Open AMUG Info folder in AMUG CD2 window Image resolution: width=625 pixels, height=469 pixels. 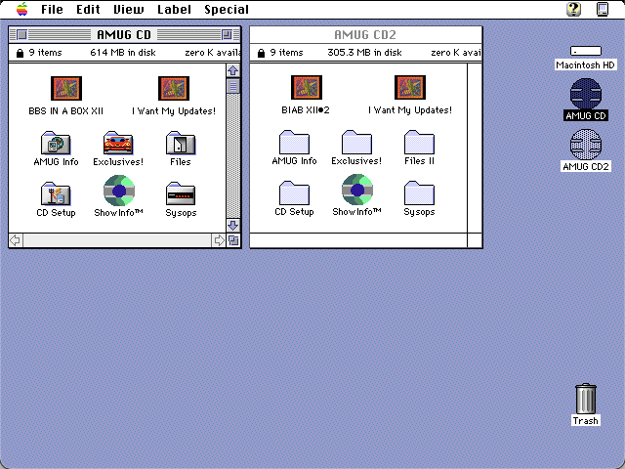pos(294,142)
